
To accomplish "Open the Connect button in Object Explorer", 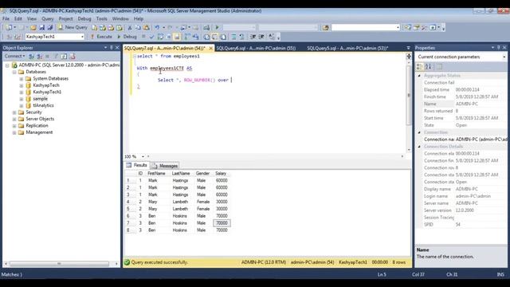I will [14, 57].
